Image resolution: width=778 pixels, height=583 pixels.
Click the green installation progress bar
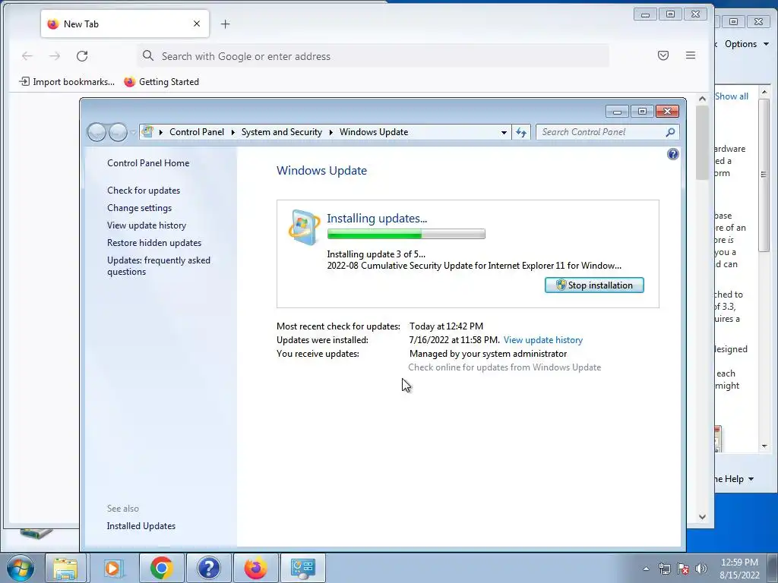coord(406,234)
